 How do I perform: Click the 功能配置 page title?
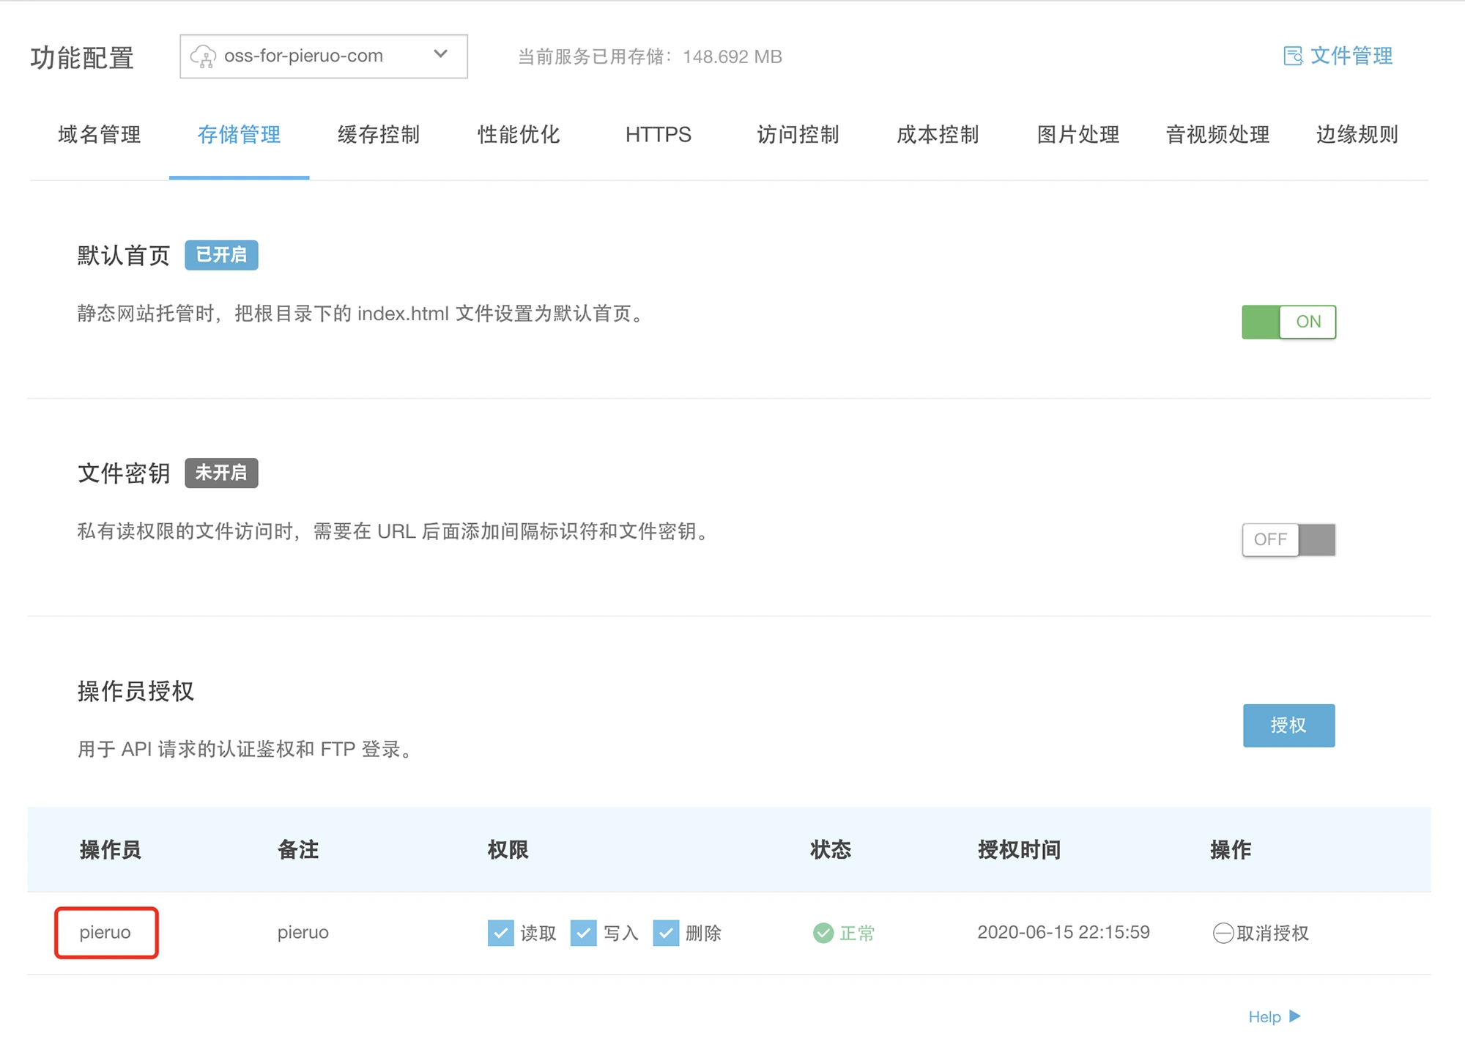pos(82,57)
